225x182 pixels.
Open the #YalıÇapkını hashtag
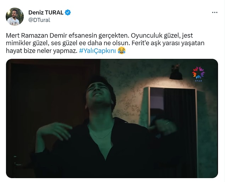tap(97, 51)
